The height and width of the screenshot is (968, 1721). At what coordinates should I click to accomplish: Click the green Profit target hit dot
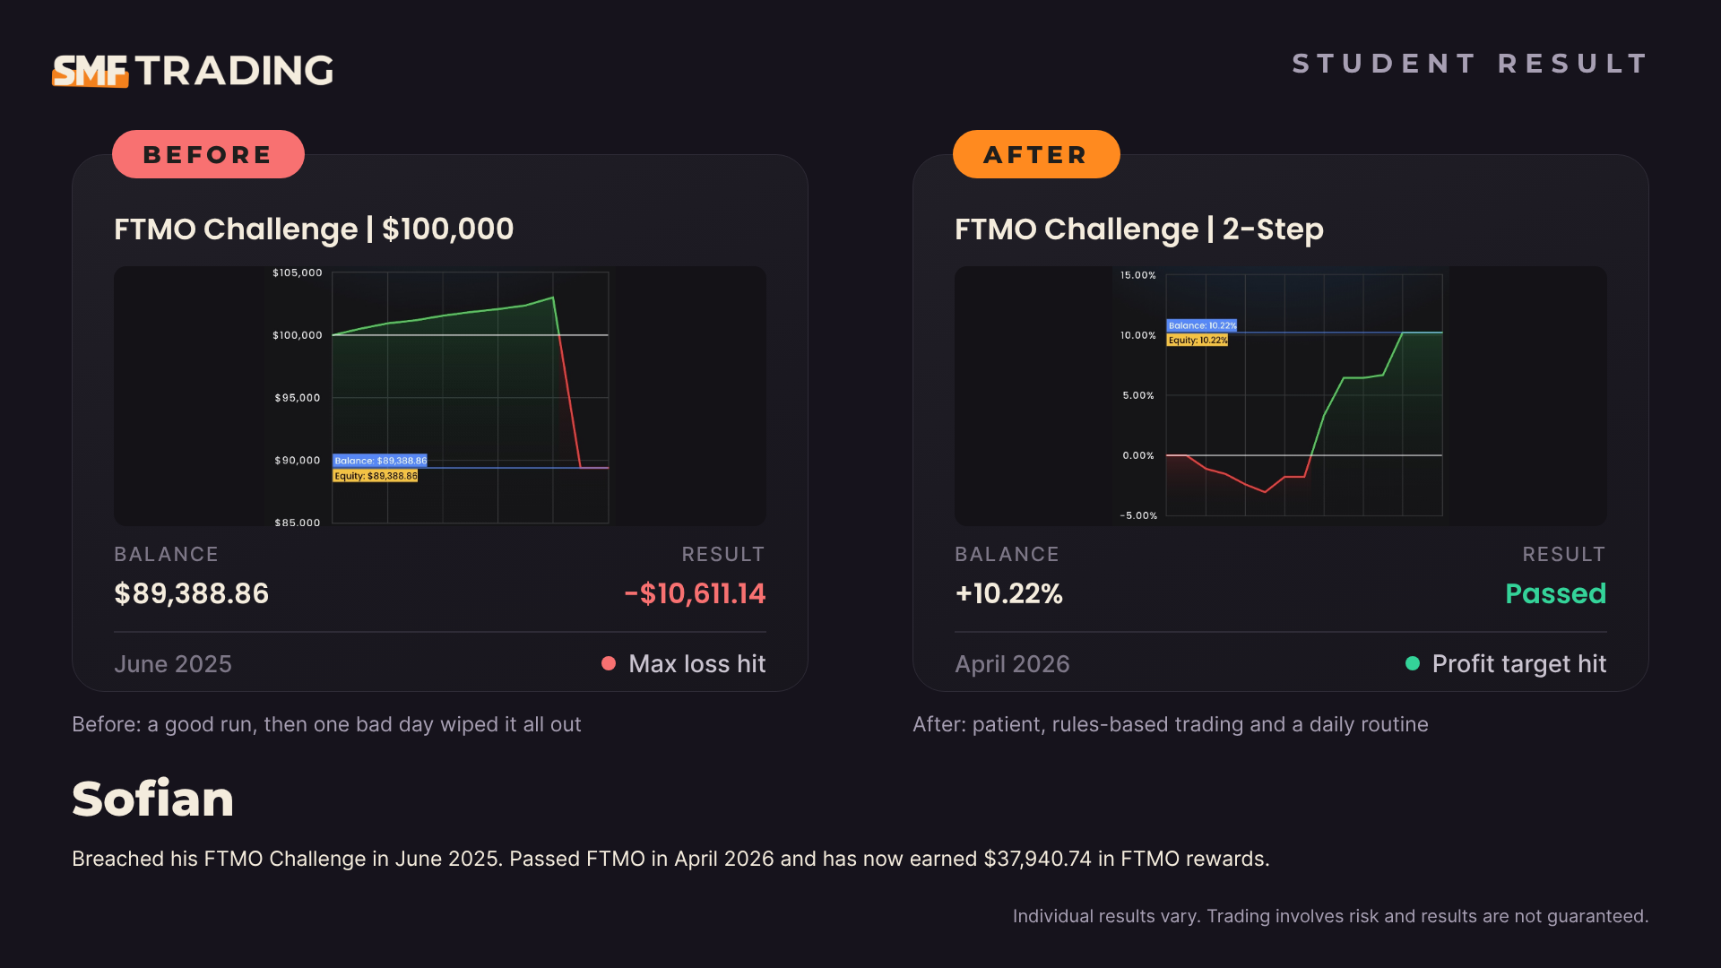pyautogui.click(x=1413, y=663)
